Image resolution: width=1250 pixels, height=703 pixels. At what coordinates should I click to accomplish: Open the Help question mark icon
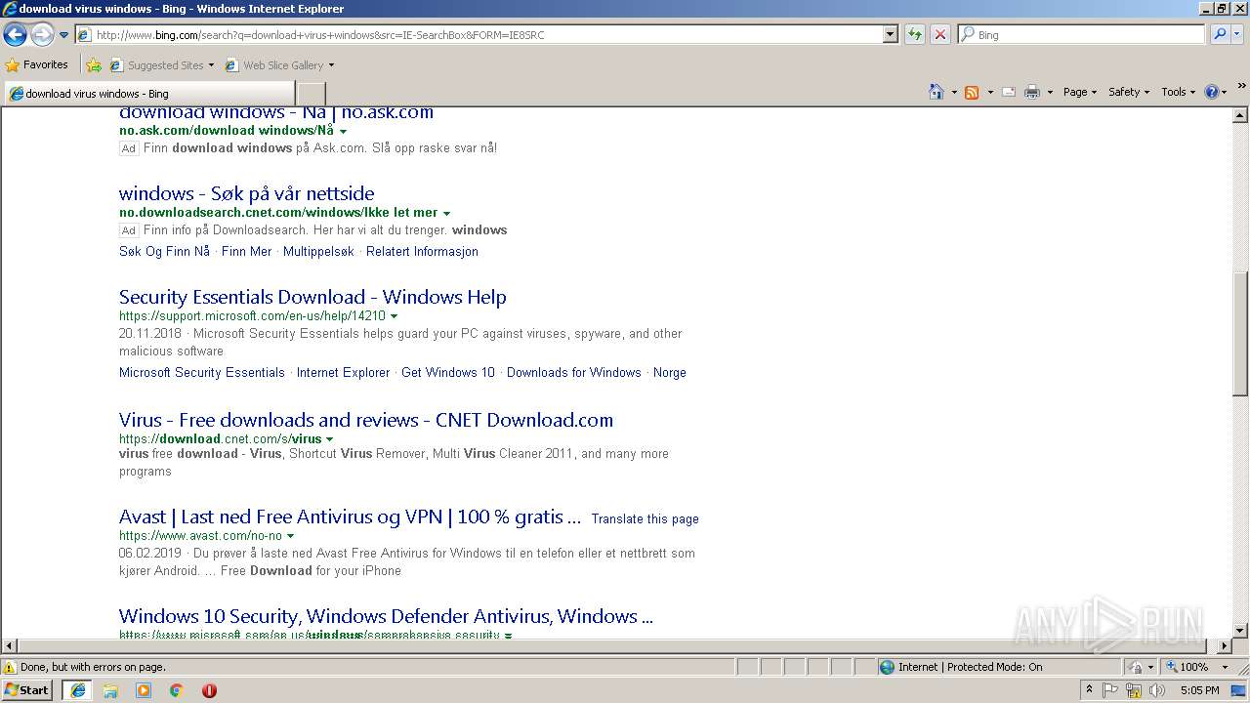pos(1211,92)
